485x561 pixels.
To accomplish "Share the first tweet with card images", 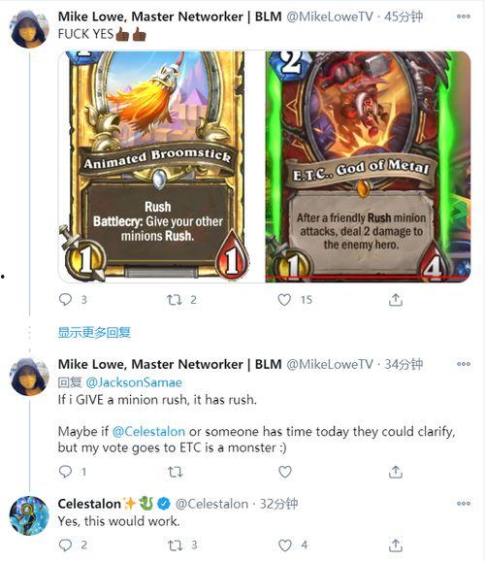I will [395, 300].
